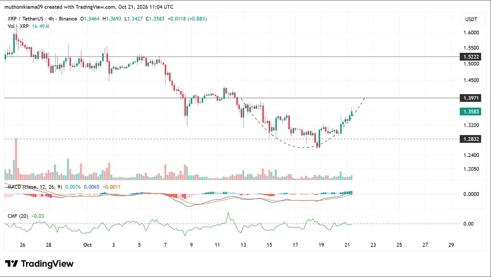Click the TradingView logo
The image size is (491, 277).
click(39, 264)
